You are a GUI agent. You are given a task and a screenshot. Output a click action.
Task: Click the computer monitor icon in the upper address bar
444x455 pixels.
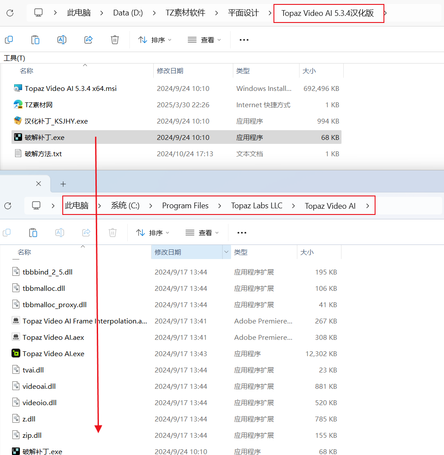tap(38, 13)
